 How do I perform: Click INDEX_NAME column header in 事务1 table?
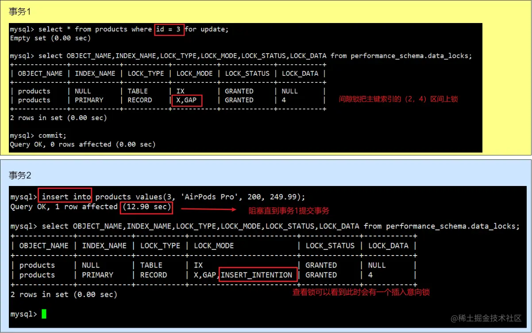click(x=95, y=74)
